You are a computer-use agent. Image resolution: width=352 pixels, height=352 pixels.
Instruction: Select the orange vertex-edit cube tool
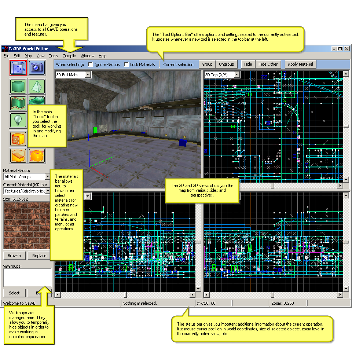pyautogui.click(x=37, y=156)
